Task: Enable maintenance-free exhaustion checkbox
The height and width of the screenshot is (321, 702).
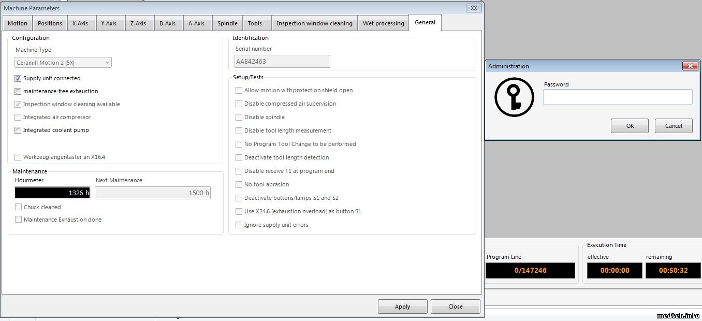Action: coord(18,92)
